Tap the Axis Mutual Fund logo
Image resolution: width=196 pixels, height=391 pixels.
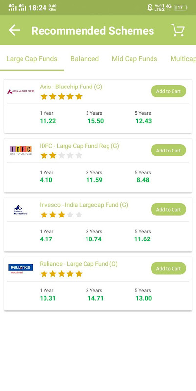pos(21,91)
